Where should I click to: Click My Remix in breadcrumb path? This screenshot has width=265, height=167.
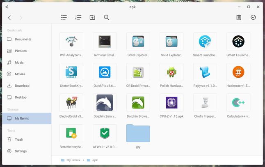(73, 160)
